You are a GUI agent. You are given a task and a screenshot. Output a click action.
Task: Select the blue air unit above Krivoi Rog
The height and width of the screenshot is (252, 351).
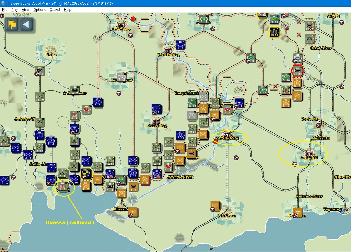pyautogui.click(x=156, y=109)
